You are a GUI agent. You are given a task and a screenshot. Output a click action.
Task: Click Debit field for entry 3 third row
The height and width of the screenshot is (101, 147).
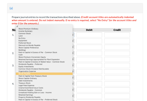(89, 78)
